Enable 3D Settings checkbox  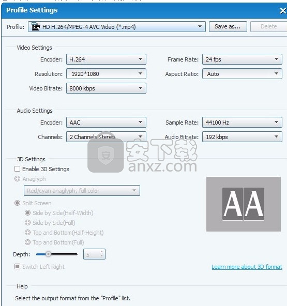[18, 169]
